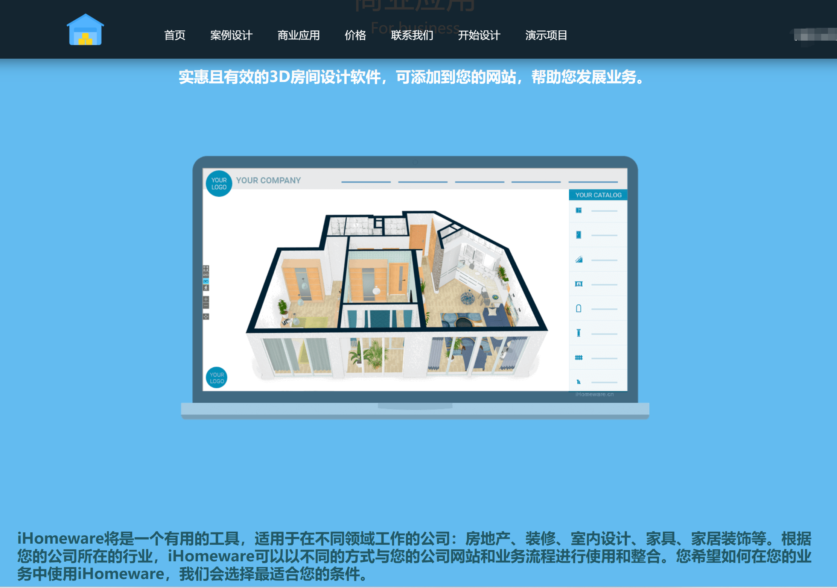Open the 首页 nav item
The height and width of the screenshot is (588, 837).
[175, 35]
